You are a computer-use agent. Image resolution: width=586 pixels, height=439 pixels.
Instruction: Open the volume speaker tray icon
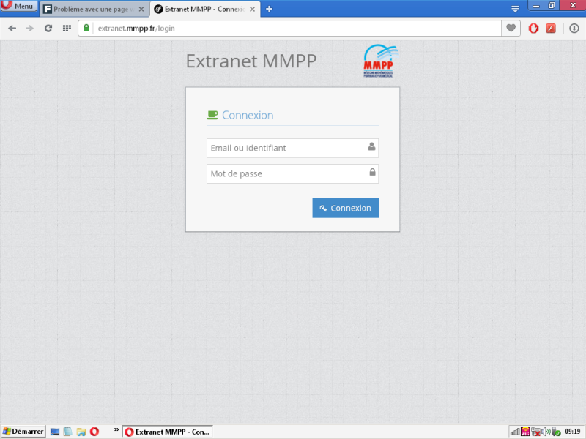coord(546,432)
